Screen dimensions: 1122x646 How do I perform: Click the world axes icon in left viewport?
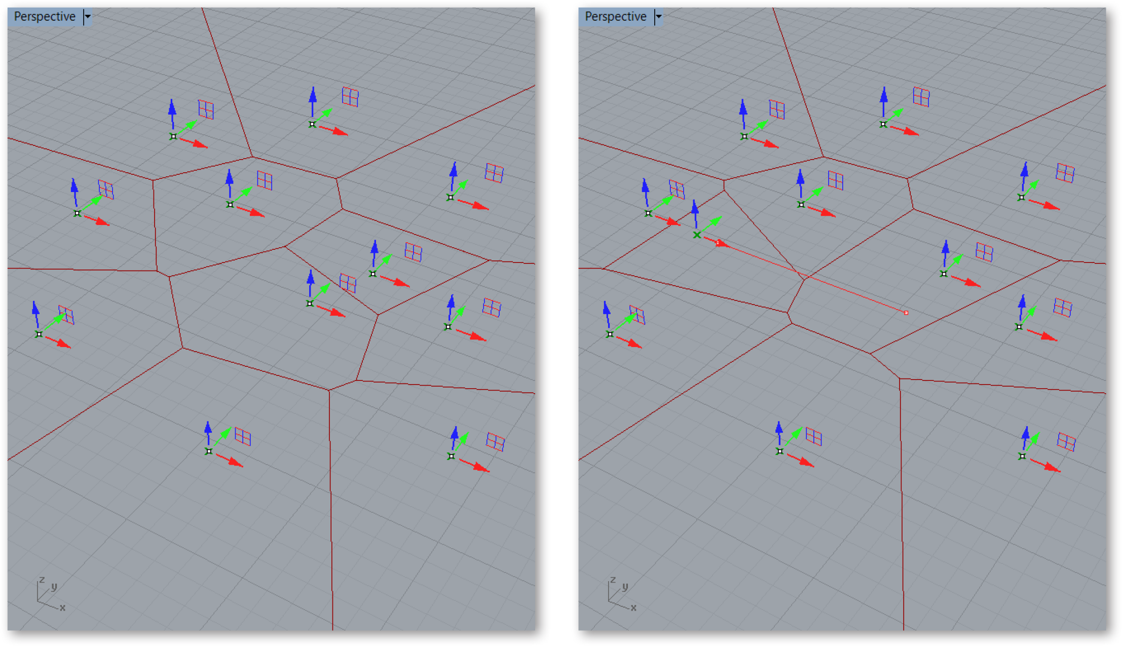click(x=48, y=594)
